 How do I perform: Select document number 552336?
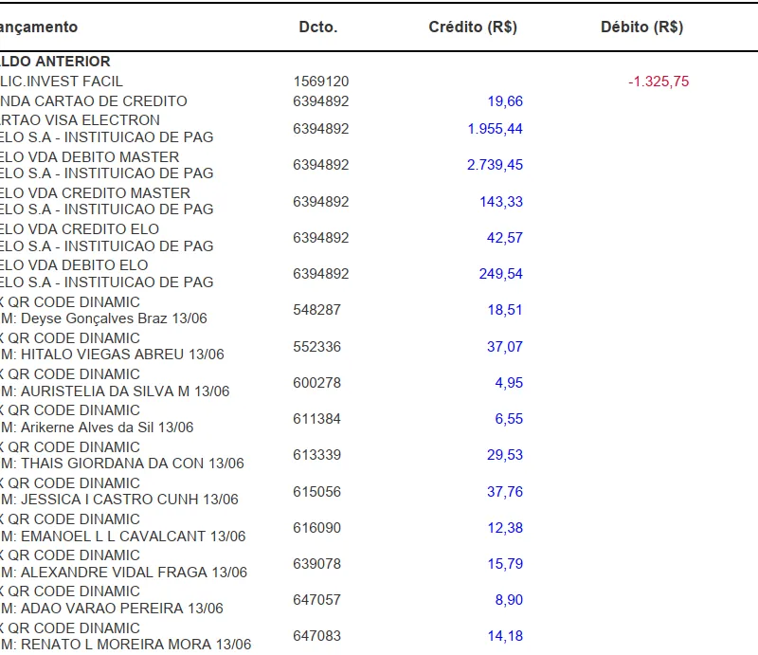point(316,347)
